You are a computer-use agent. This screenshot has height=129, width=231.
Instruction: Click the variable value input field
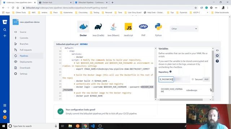[x=182, y=79]
